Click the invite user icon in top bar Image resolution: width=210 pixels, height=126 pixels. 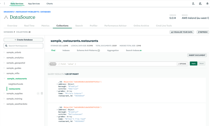(x=193, y=4)
